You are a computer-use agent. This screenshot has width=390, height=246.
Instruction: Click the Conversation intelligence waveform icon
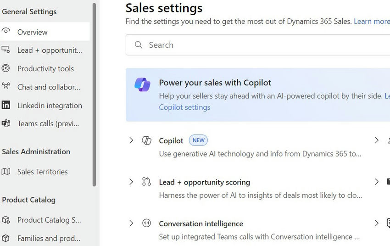click(146, 223)
